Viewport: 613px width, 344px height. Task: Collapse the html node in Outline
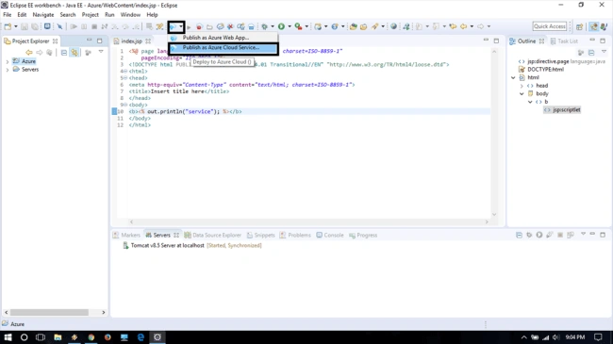point(513,78)
